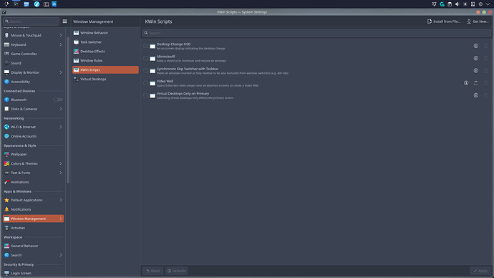494x278 pixels.
Task: Show info for Synchronize Skip Switcher script
Action: [475, 71]
